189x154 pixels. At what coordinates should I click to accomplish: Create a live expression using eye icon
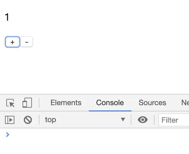(x=143, y=120)
